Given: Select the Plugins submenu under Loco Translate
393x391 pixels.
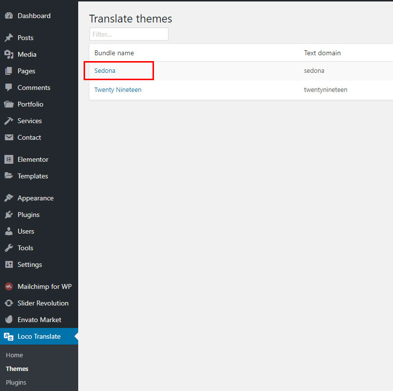Looking at the screenshot, I should (x=16, y=383).
